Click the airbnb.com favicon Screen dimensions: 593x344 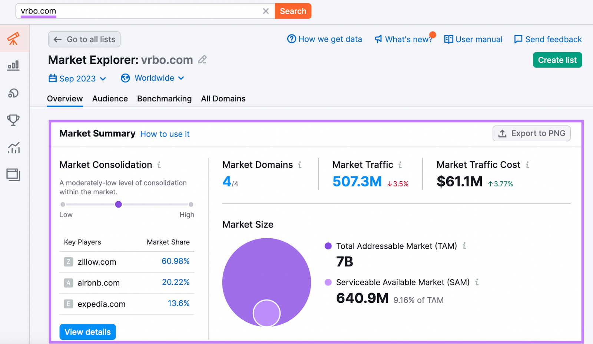pyautogui.click(x=68, y=283)
